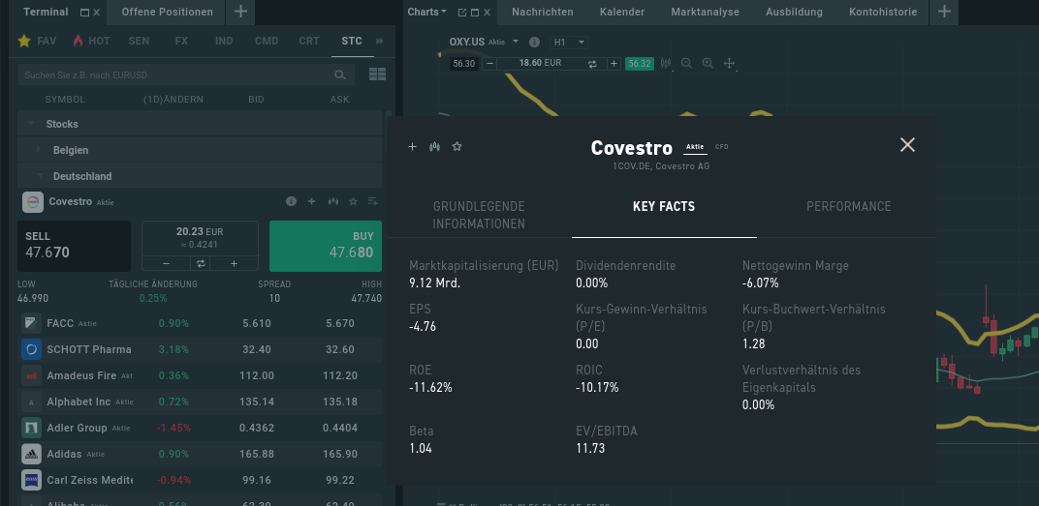This screenshot has width=1039, height=506.
Task: Click the Covestro info icon in watchlist
Action: click(x=291, y=201)
